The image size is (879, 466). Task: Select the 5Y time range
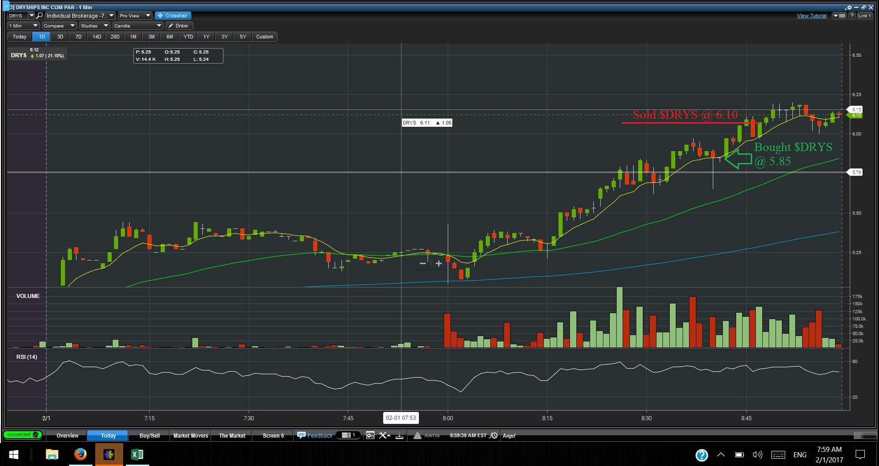coord(243,37)
